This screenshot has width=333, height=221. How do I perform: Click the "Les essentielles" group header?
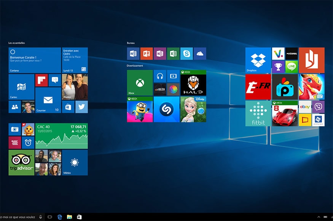(x=17, y=43)
